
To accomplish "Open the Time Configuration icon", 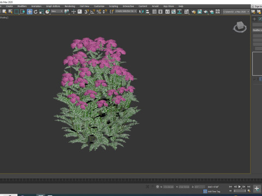I will pos(249,191).
